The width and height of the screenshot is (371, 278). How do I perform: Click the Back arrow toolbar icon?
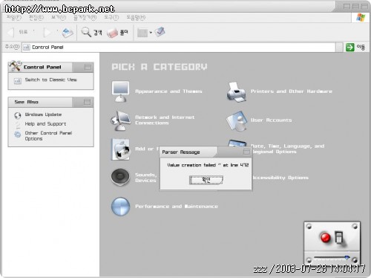point(10,33)
